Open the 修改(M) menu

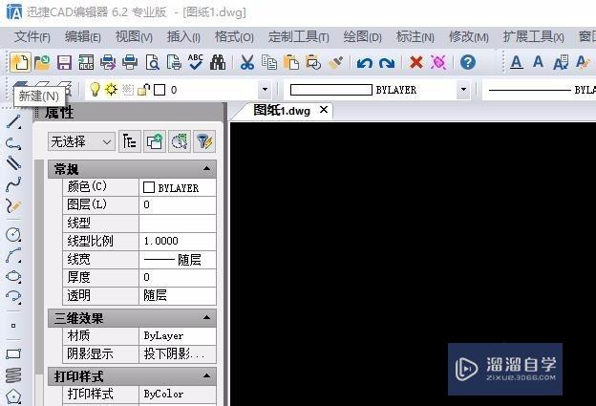(469, 37)
